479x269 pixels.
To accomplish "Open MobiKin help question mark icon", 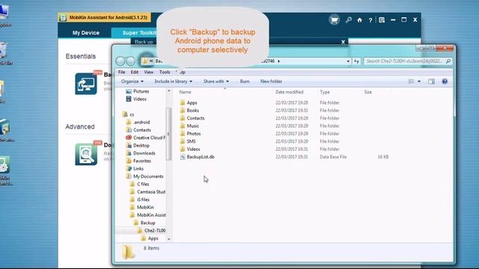I will tap(370, 20).
